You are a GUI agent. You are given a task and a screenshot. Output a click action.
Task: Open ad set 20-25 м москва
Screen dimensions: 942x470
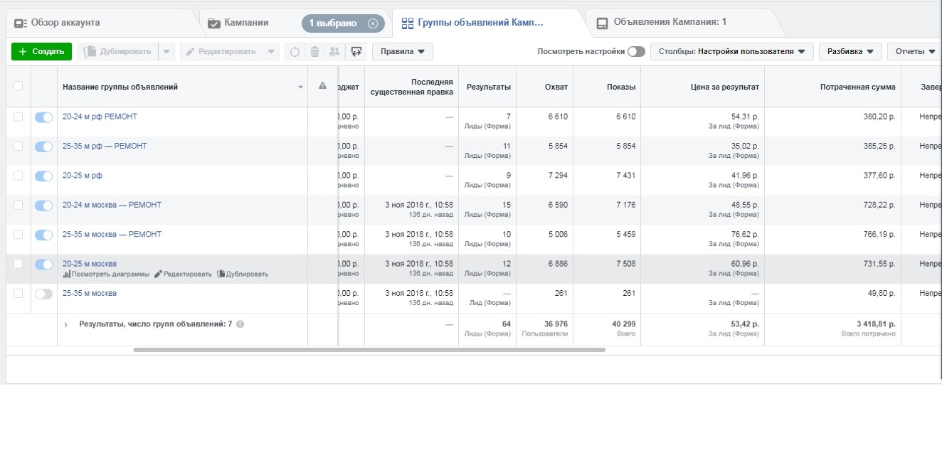coord(90,264)
